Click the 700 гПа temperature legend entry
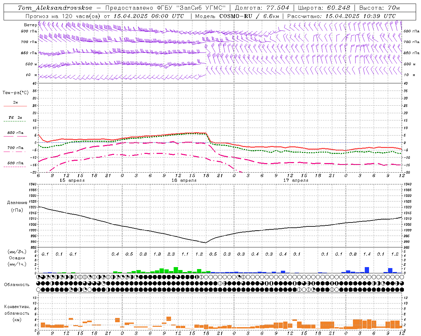Screen dimensions: 421x336 15,148
